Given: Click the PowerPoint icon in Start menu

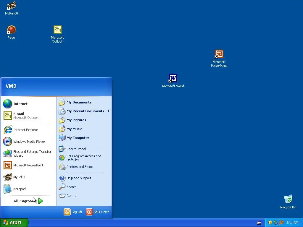Looking at the screenshot, I should pos(7,165).
